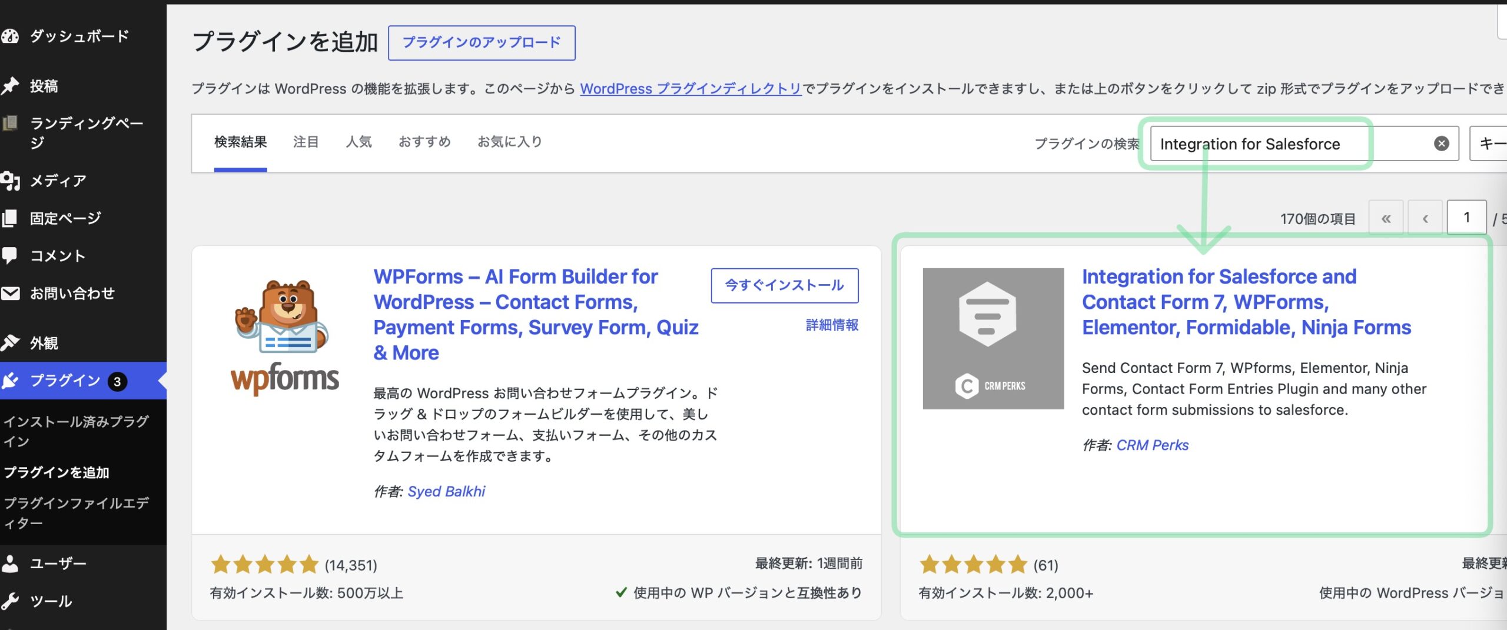Image resolution: width=1507 pixels, height=630 pixels.
Task: Clear the plugin search field with X icon
Action: tap(1441, 144)
